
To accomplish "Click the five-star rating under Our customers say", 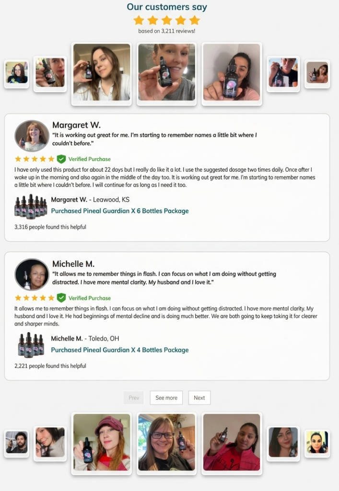I will pyautogui.click(x=166, y=20).
